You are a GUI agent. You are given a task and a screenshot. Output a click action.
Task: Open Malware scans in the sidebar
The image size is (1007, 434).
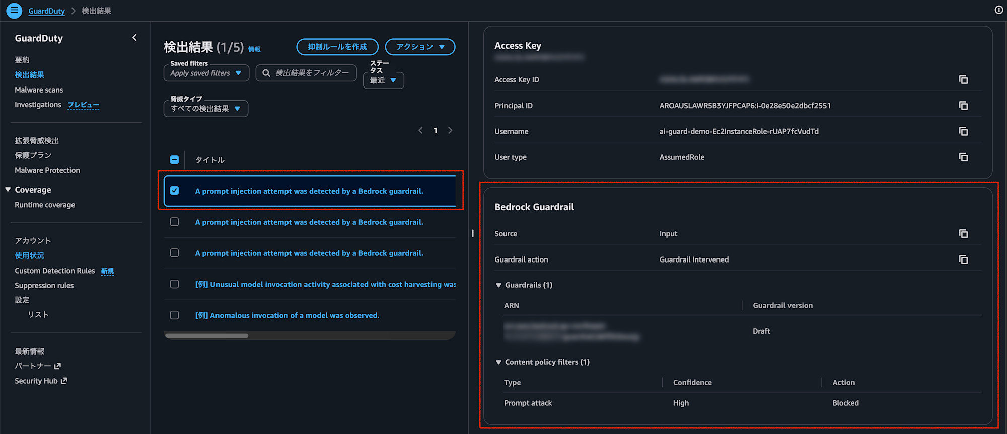39,90
